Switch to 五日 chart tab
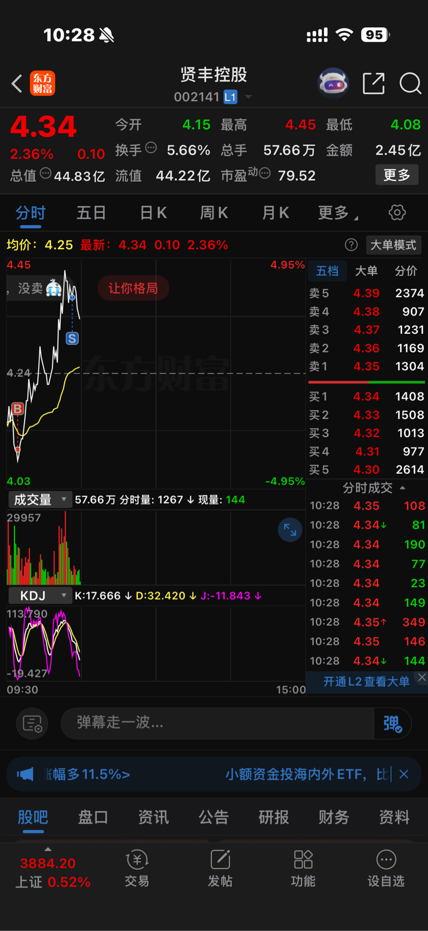 91,212
